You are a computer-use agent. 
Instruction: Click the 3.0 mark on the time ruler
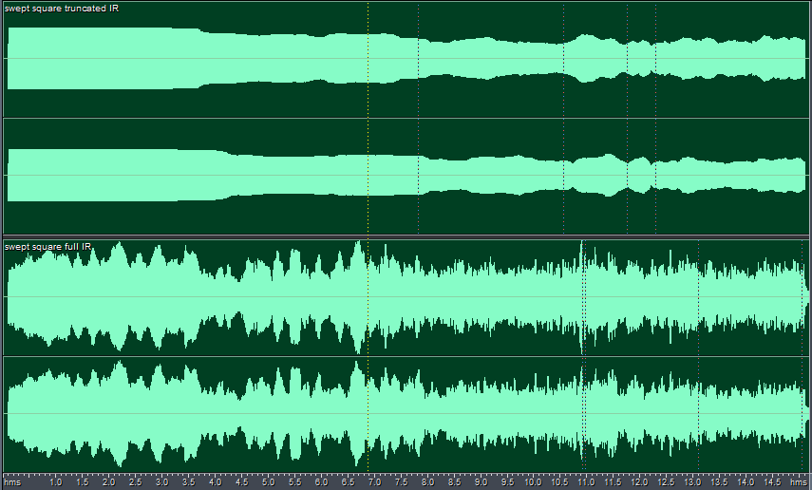tap(161, 482)
